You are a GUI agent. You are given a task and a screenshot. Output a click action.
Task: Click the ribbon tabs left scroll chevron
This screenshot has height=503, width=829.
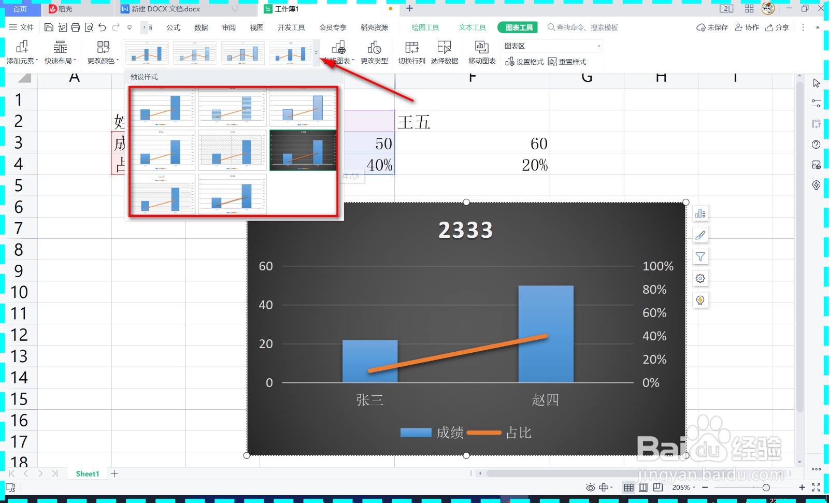point(145,27)
